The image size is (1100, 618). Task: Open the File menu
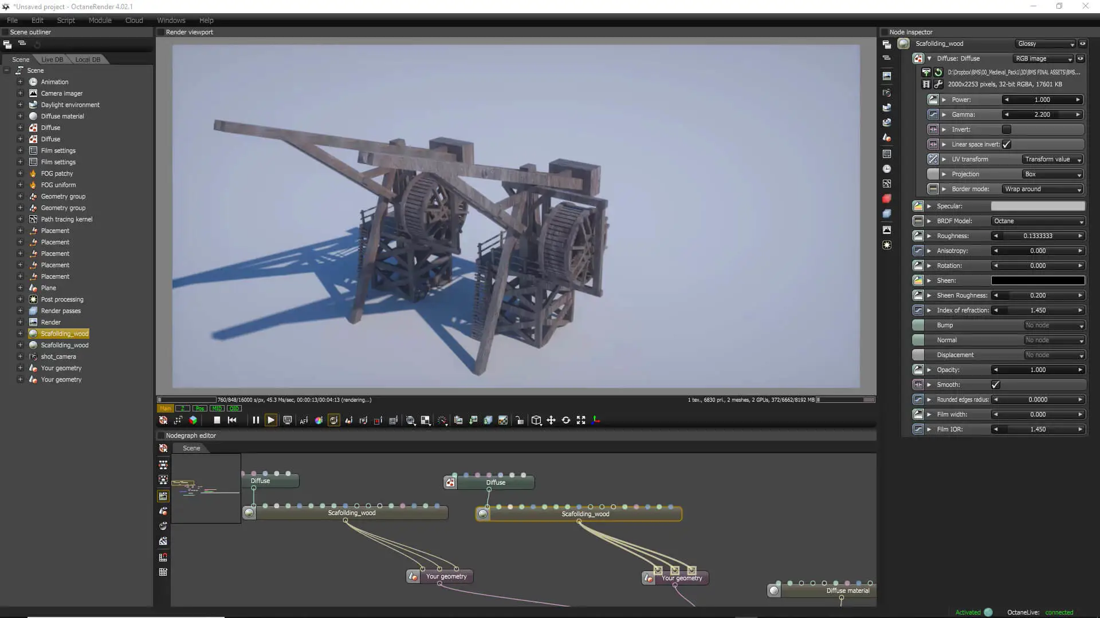tap(12, 20)
